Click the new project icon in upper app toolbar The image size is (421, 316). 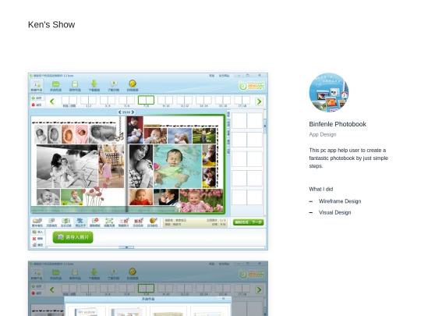click(36, 86)
